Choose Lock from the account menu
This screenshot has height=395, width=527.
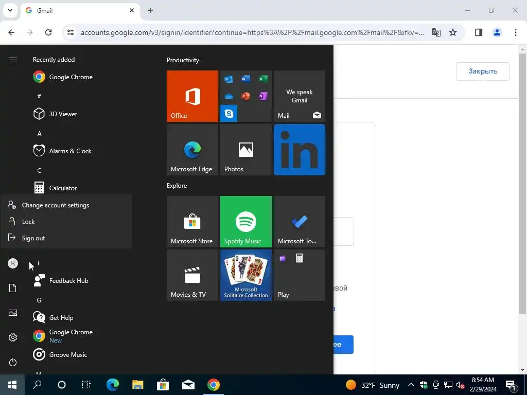(66, 222)
